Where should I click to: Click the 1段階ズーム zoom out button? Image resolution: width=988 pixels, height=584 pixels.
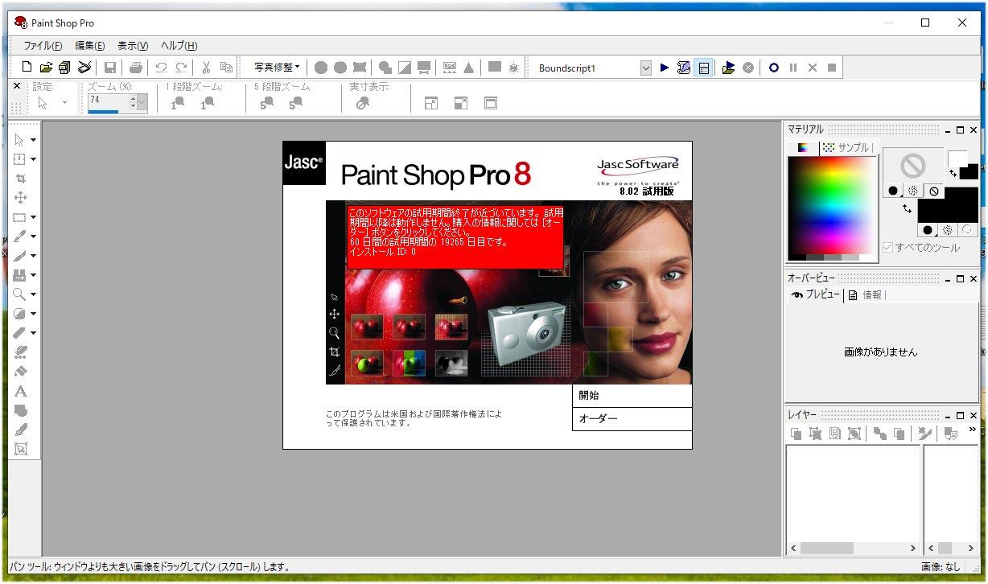[178, 103]
